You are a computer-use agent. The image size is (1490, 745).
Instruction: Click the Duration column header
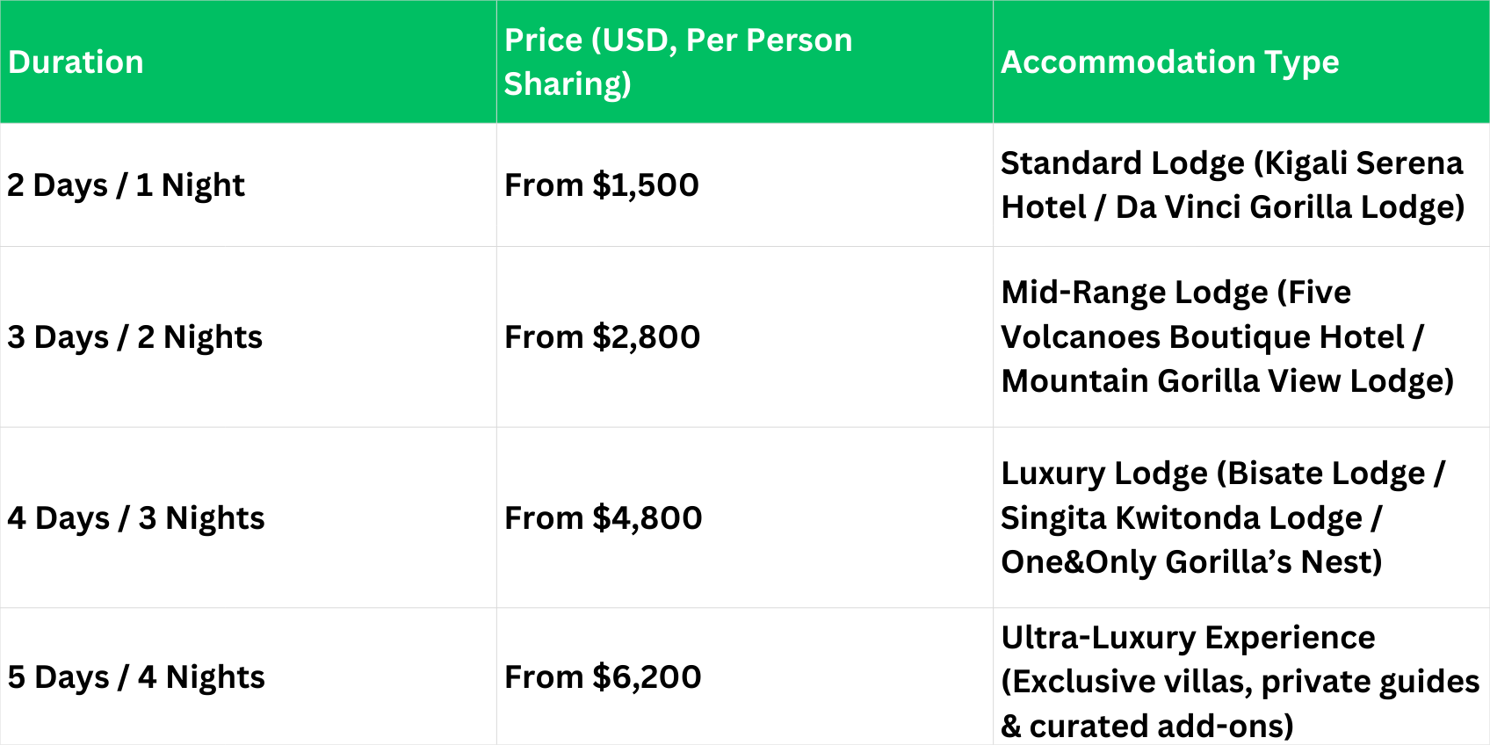[76, 62]
